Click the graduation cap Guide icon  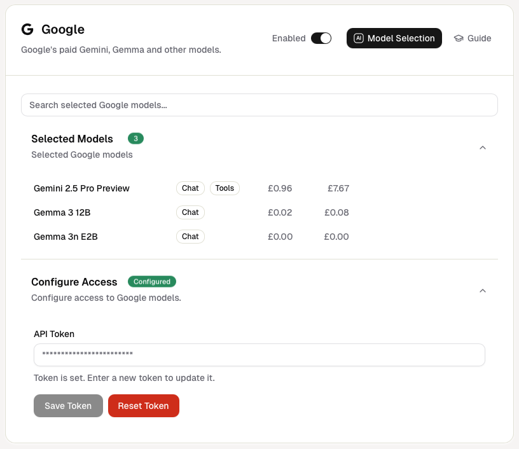pos(459,38)
